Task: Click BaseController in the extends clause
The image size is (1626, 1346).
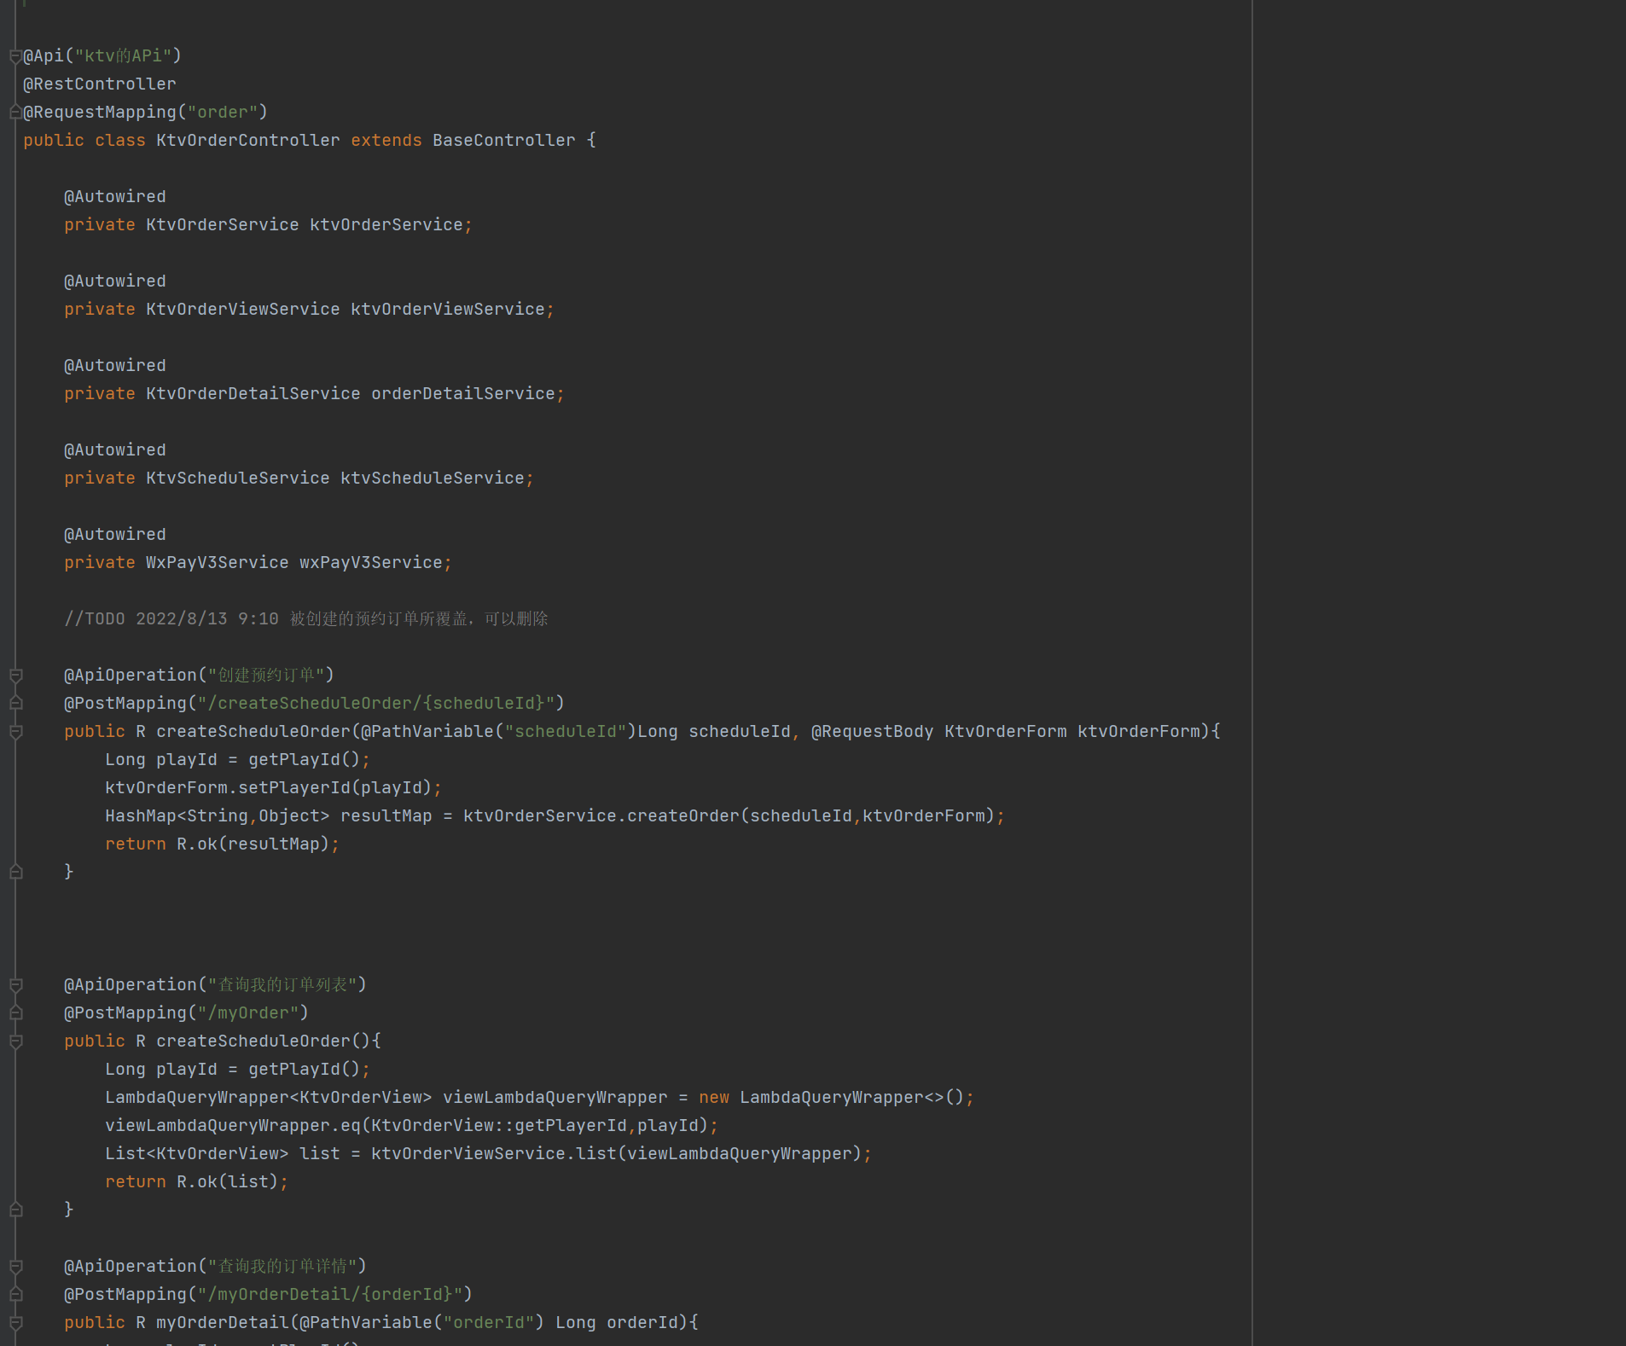Action: coord(503,140)
